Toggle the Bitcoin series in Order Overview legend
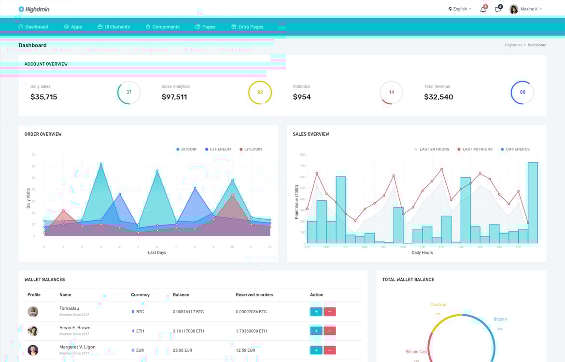The image size is (565, 362). pos(186,149)
